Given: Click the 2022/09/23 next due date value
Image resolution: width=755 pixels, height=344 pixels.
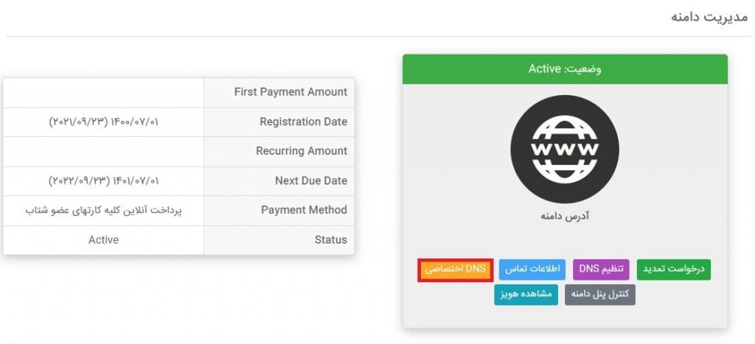Looking at the screenshot, I should point(103,181).
